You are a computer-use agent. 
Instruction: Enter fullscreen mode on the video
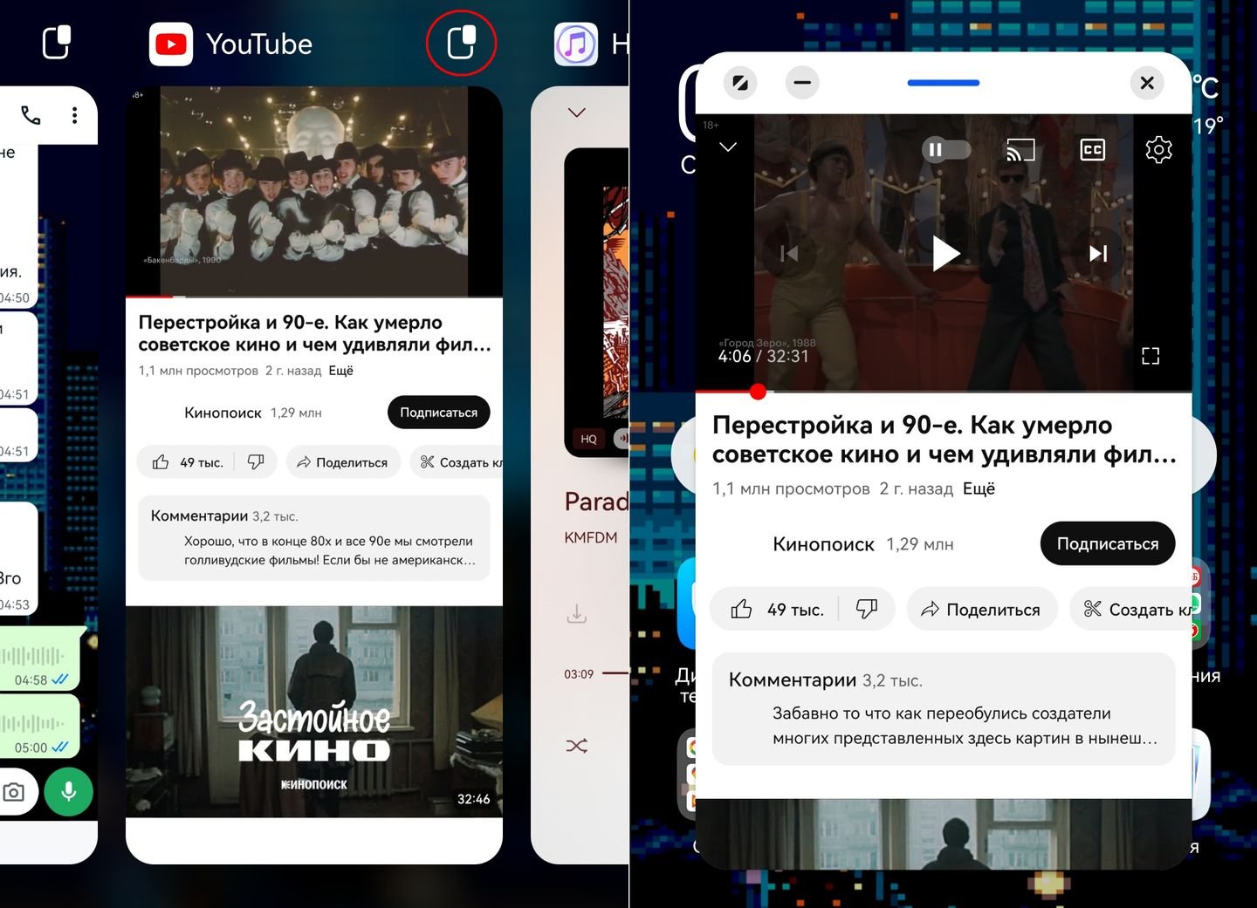[1151, 355]
